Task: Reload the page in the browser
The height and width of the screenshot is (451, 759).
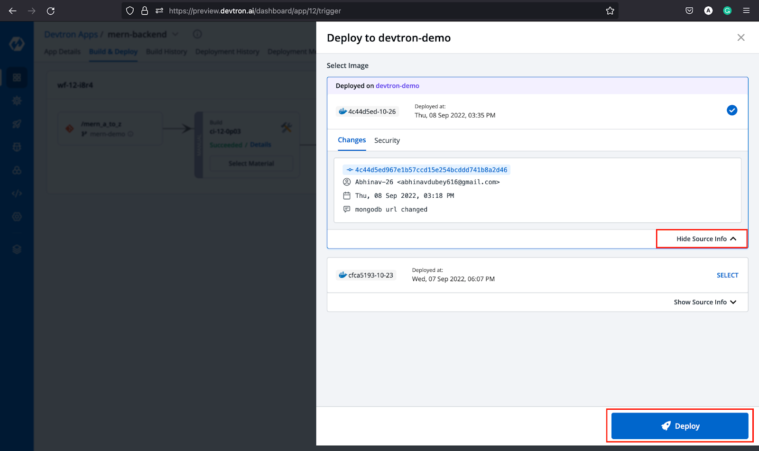Action: coord(51,10)
